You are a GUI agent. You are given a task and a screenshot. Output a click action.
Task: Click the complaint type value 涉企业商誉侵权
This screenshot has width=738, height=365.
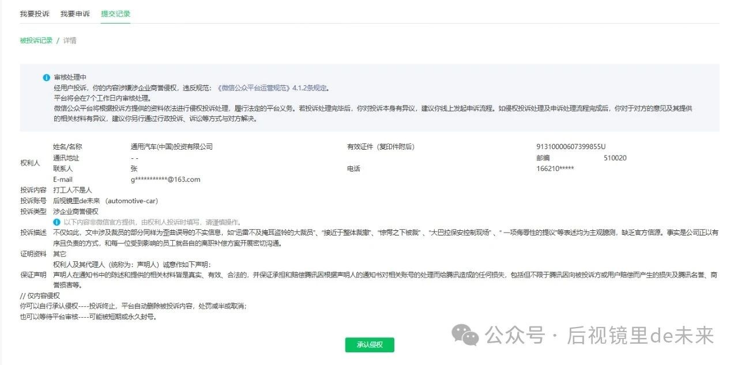76,211
